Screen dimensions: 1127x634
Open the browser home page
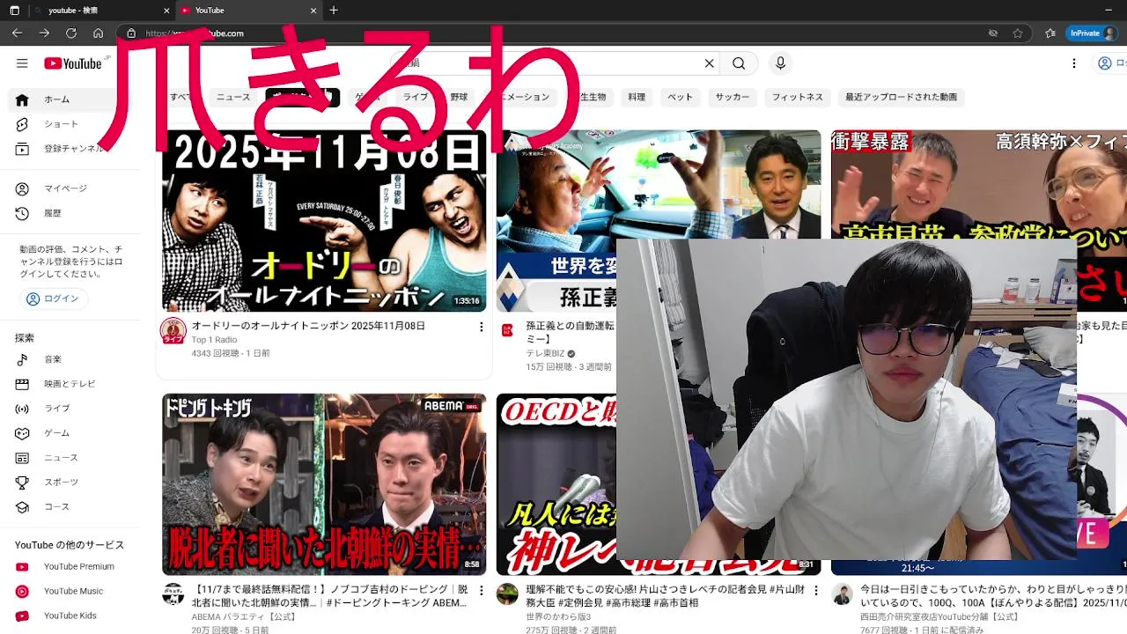point(98,33)
